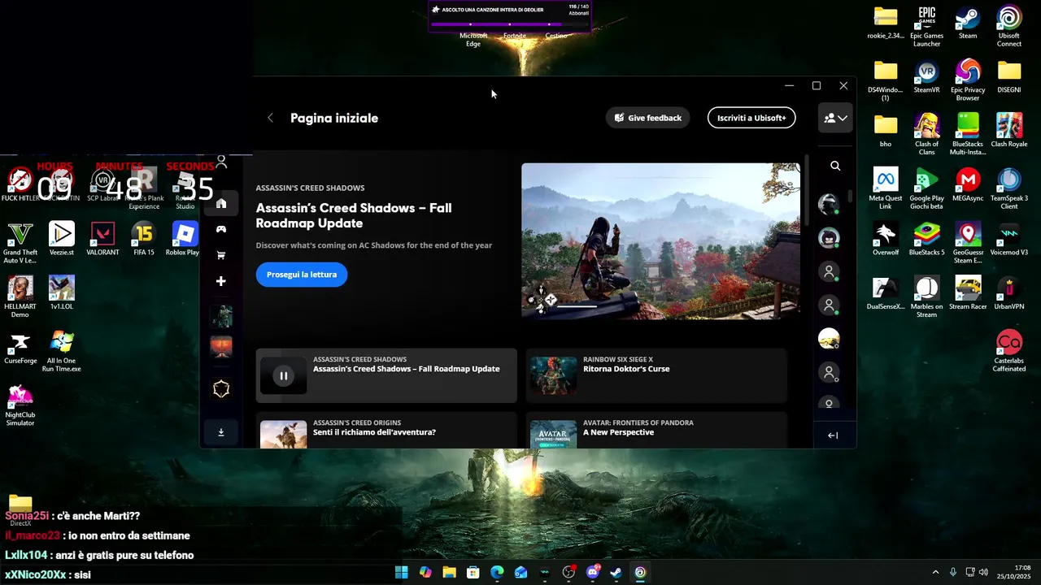Open Epic Games Launcher desktop icon

(x=926, y=27)
